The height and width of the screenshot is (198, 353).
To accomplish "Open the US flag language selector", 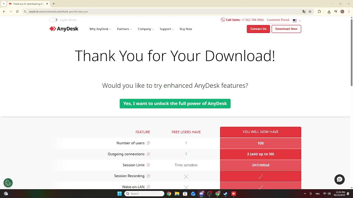I will 297,20.
